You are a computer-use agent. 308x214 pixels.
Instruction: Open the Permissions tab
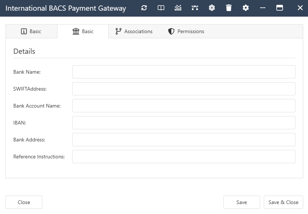pyautogui.click(x=190, y=31)
